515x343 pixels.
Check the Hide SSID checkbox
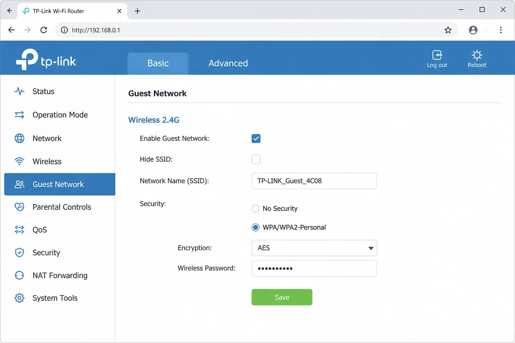pos(256,159)
